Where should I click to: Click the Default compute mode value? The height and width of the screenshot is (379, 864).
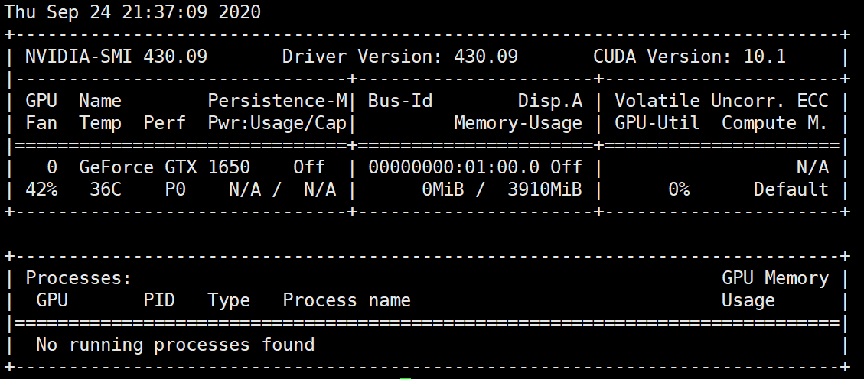point(791,189)
